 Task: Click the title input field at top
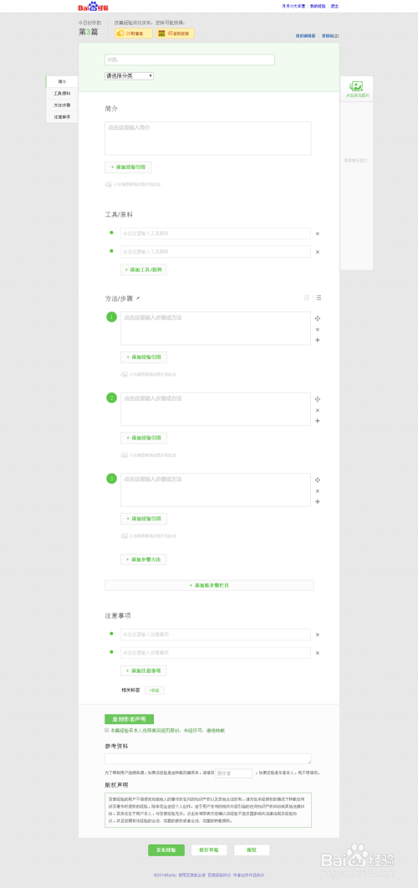[190, 59]
